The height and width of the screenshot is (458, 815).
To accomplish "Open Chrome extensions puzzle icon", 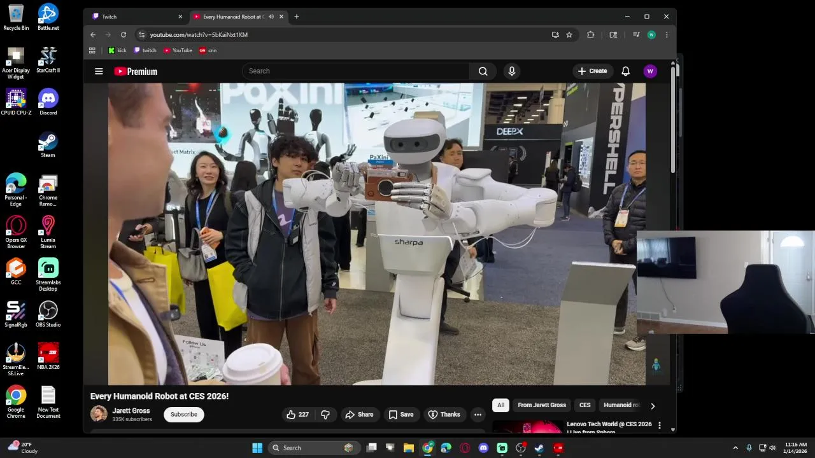I will [x=590, y=35].
